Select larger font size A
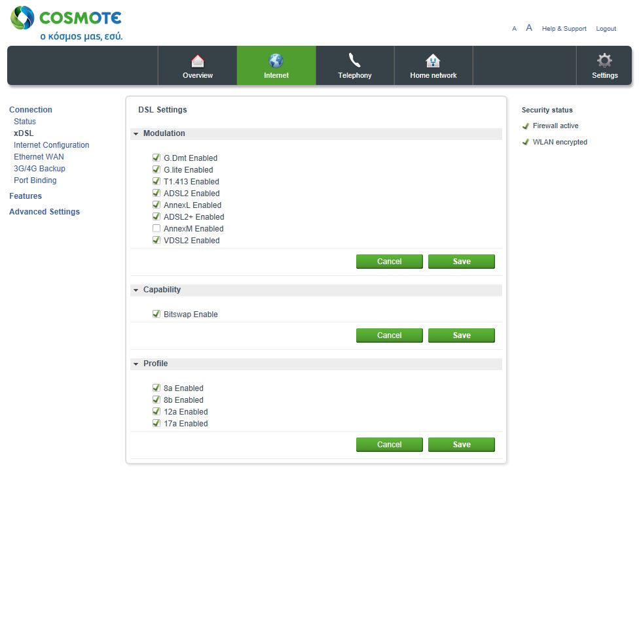Viewport: 641px width, 633px height. [529, 27]
